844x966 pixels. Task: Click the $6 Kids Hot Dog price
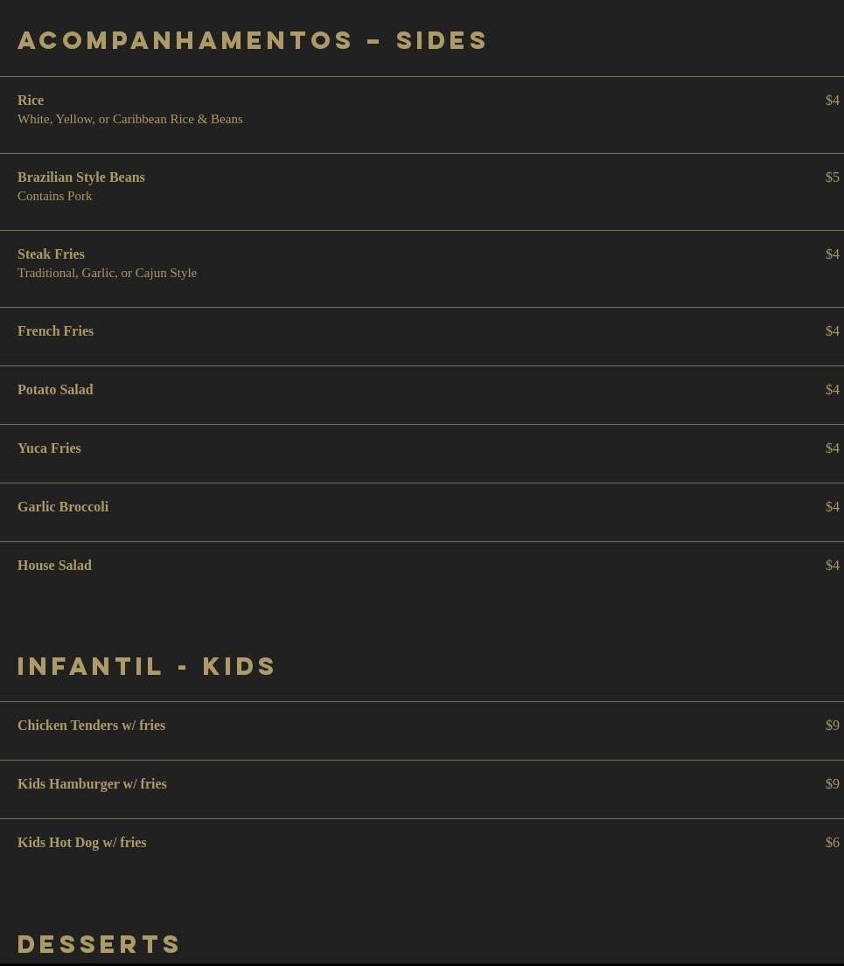click(832, 843)
